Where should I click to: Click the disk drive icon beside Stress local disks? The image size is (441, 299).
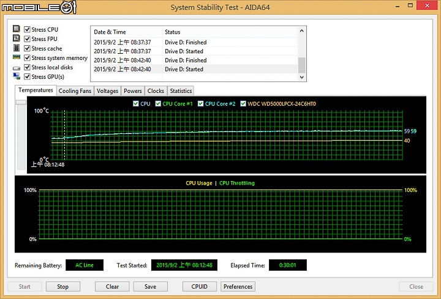[17, 68]
